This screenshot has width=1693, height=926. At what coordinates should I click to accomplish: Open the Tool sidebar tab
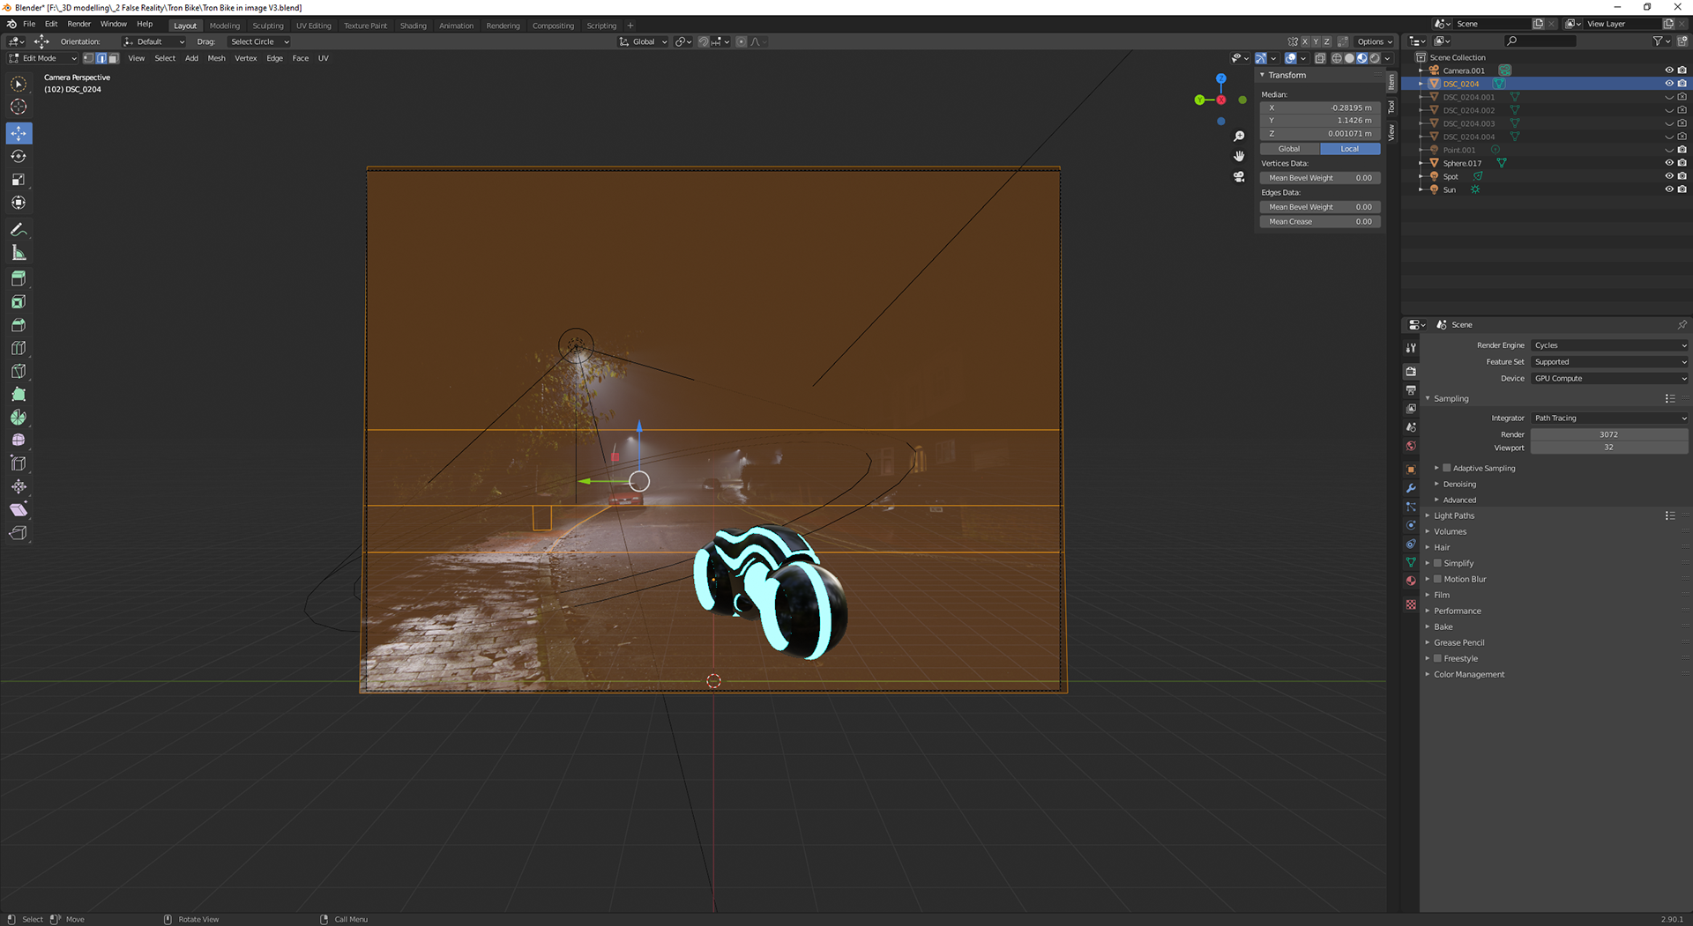coord(1391,107)
